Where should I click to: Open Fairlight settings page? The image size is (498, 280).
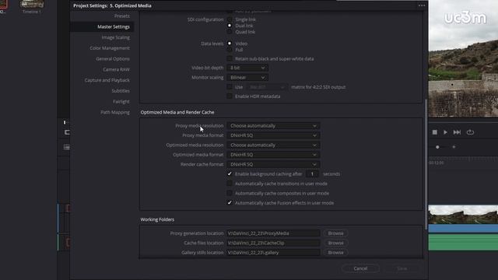pyautogui.click(x=121, y=102)
